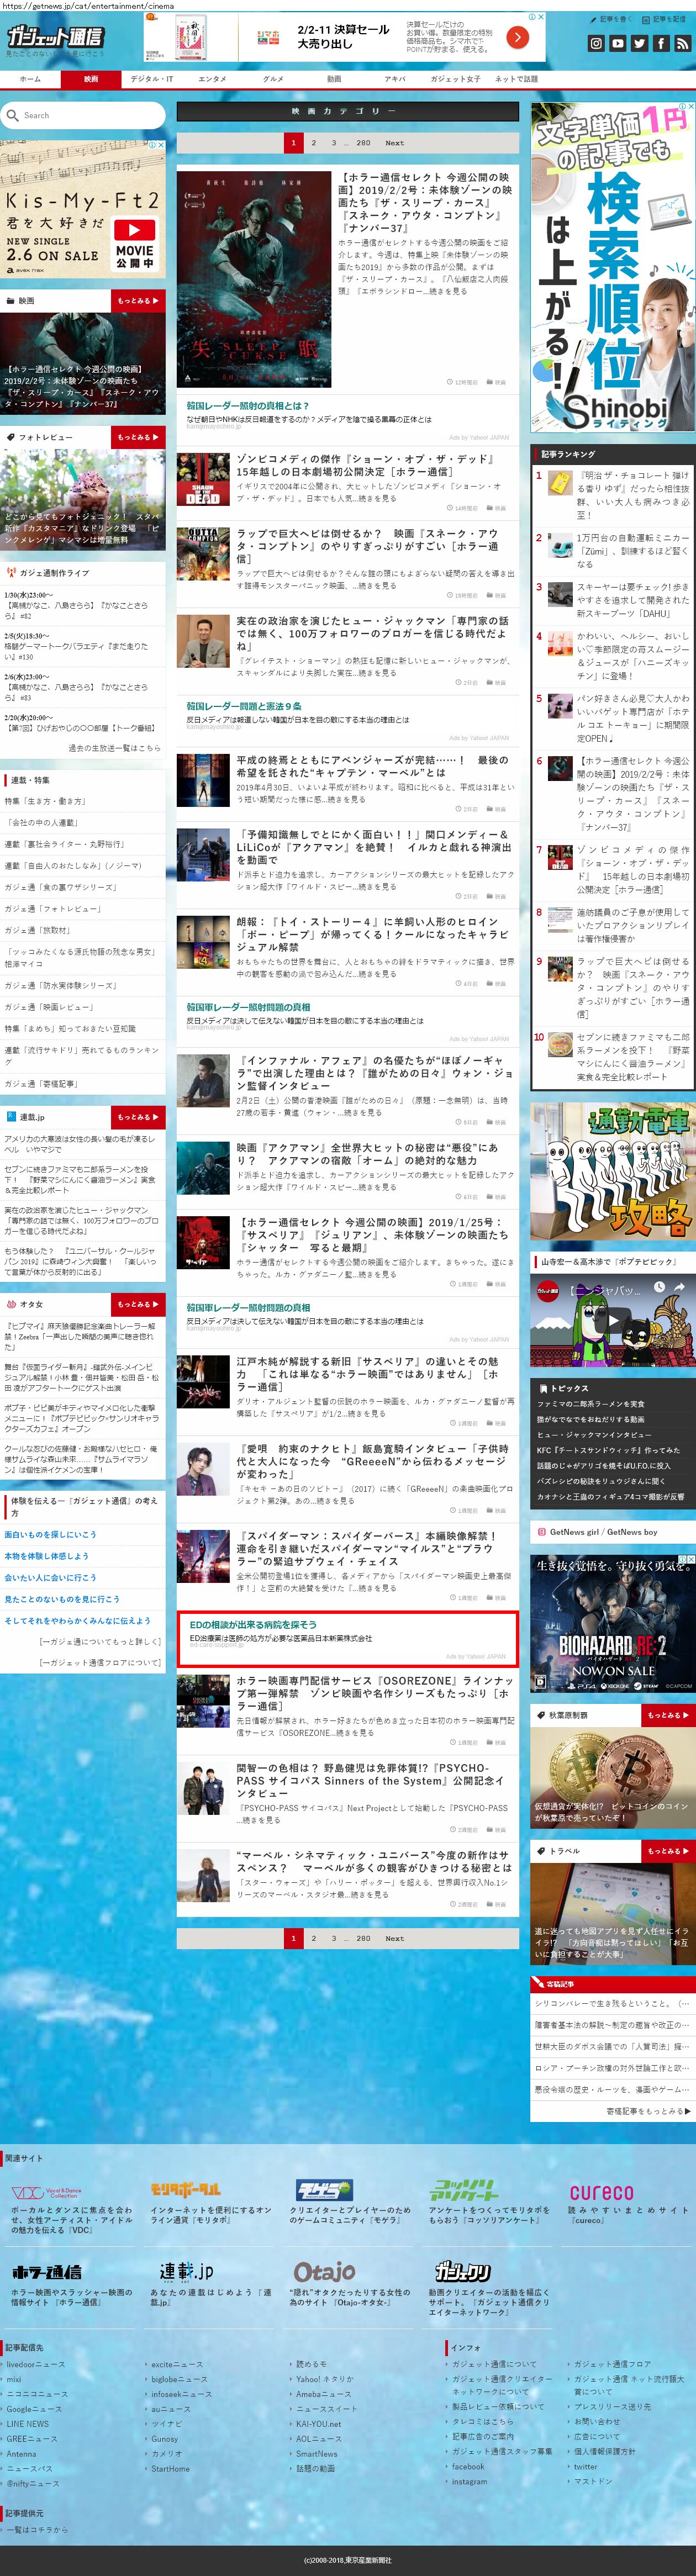696x2576 pixels.
Task: Open the VDC logo in related sites
Action: 46,2192
